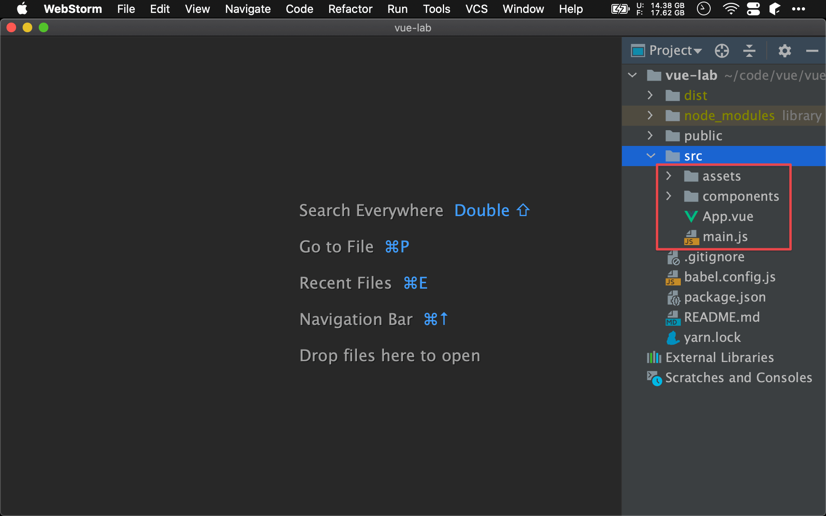This screenshot has width=826, height=516.
Task: Click the components folder icon
Action: pyautogui.click(x=691, y=196)
